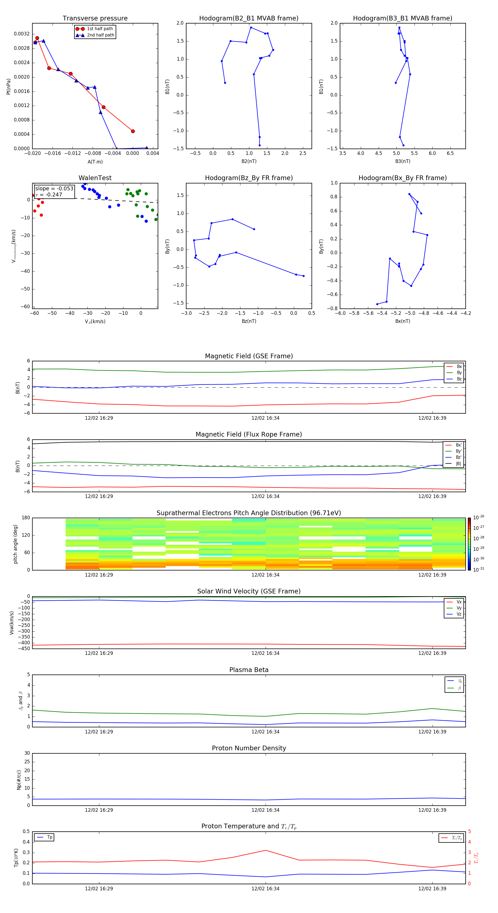Click the 'Magnetic Field (Flux Rope Frame)' title
Screen dimensions: 498x913
tap(249, 435)
